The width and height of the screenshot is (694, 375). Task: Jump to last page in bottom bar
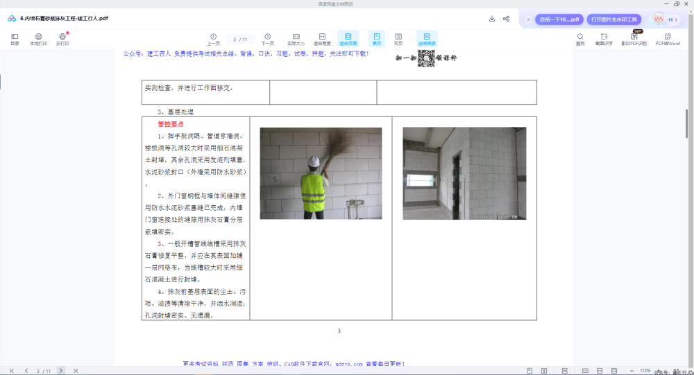[x=75, y=371]
